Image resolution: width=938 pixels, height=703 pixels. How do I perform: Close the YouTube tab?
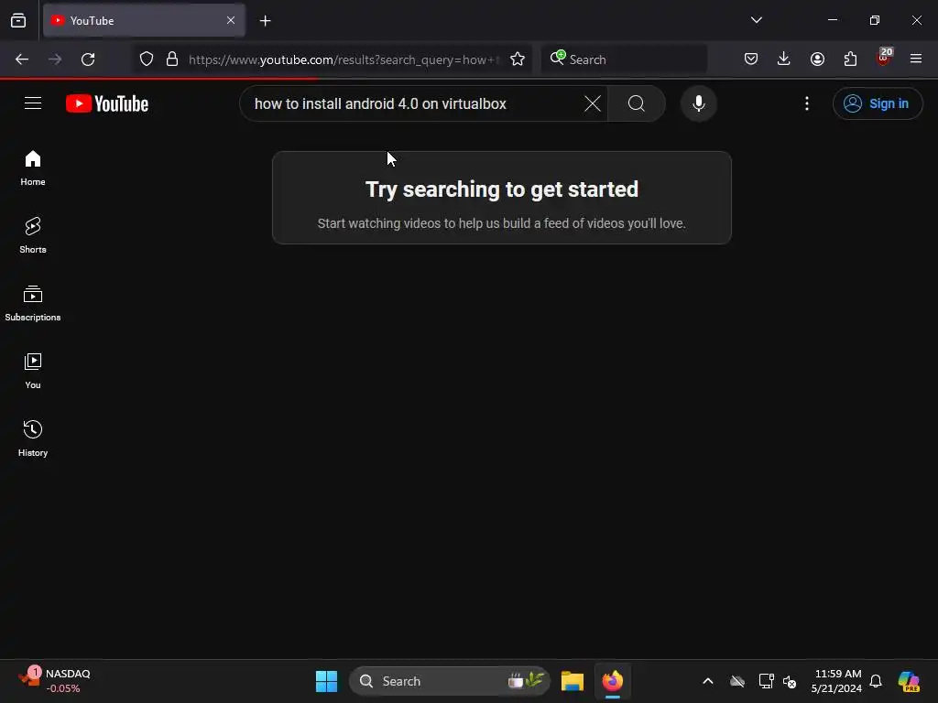[x=231, y=20]
